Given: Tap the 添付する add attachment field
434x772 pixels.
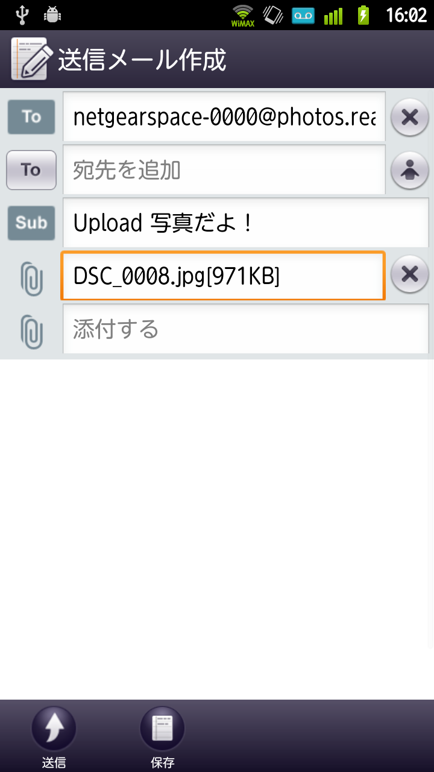Looking at the screenshot, I should point(246,329).
